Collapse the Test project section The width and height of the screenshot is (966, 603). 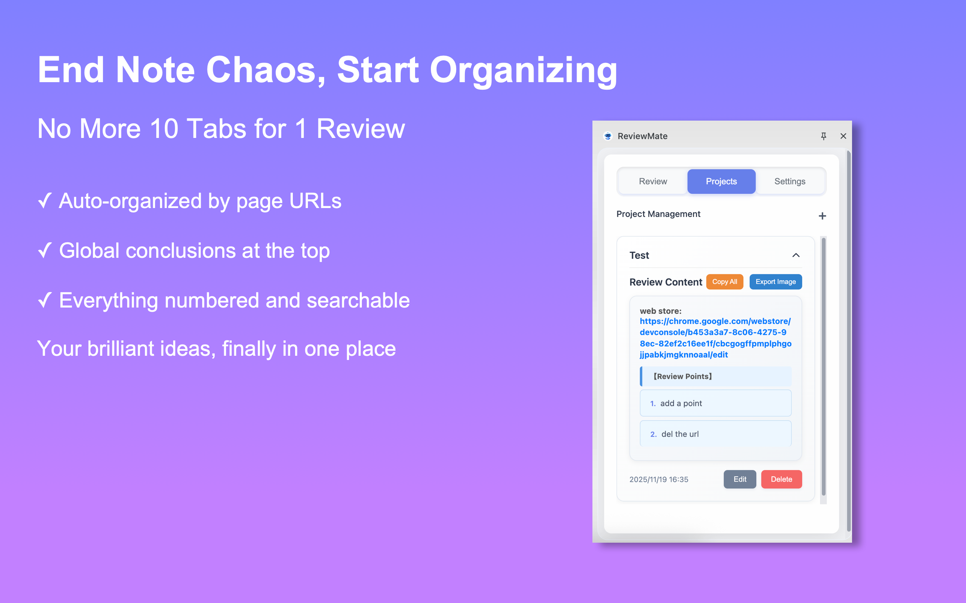(796, 255)
